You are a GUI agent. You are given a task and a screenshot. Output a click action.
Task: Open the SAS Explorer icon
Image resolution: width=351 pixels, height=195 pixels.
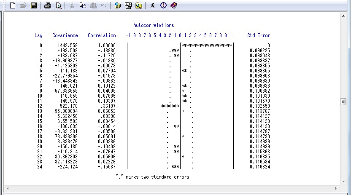coord(128,5)
